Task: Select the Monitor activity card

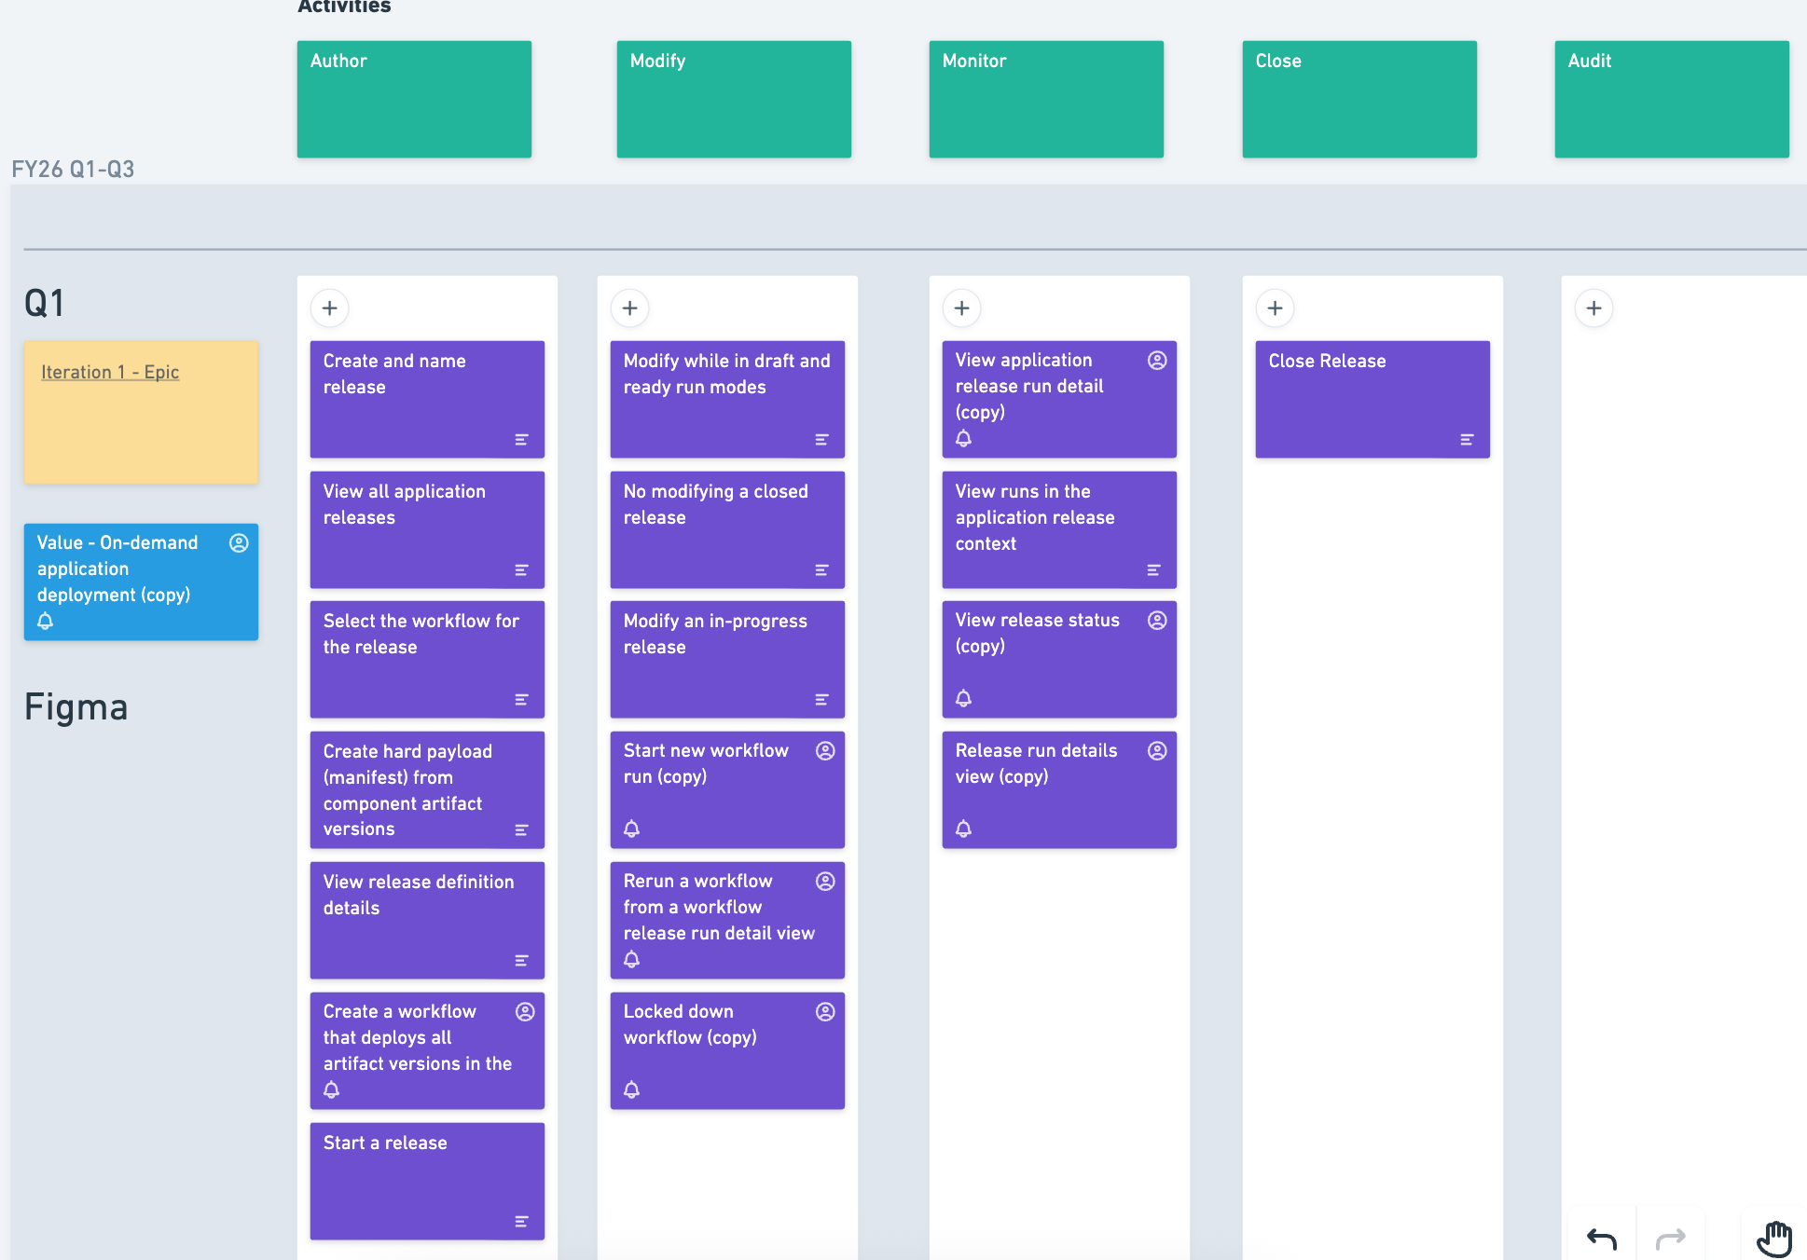Action: 1046,99
